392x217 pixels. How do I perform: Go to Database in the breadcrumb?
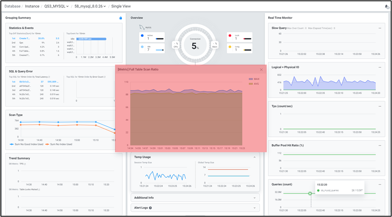click(x=12, y=7)
